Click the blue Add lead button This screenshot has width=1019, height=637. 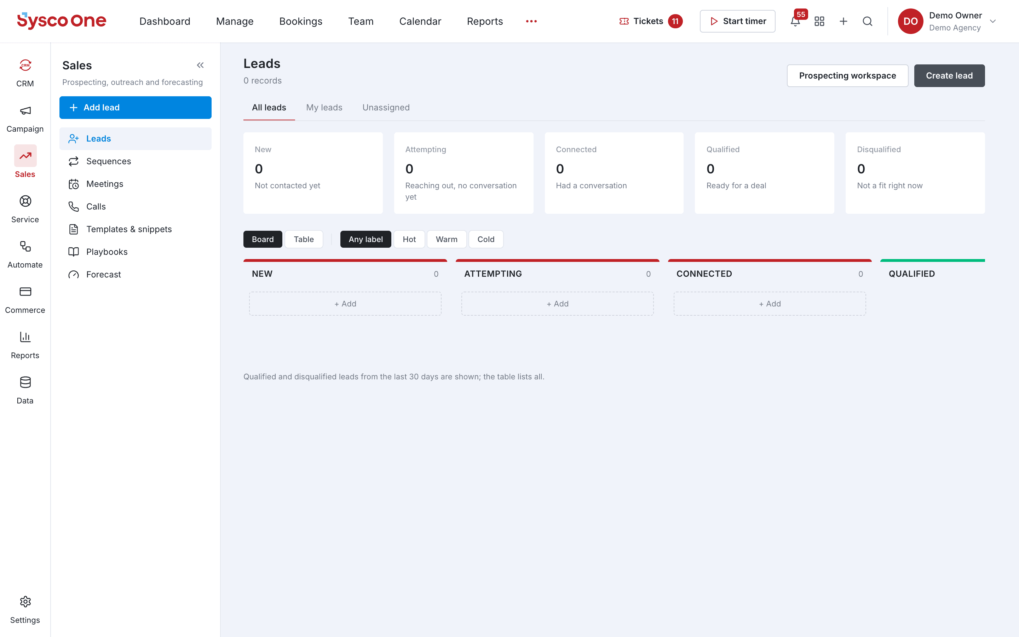point(135,108)
